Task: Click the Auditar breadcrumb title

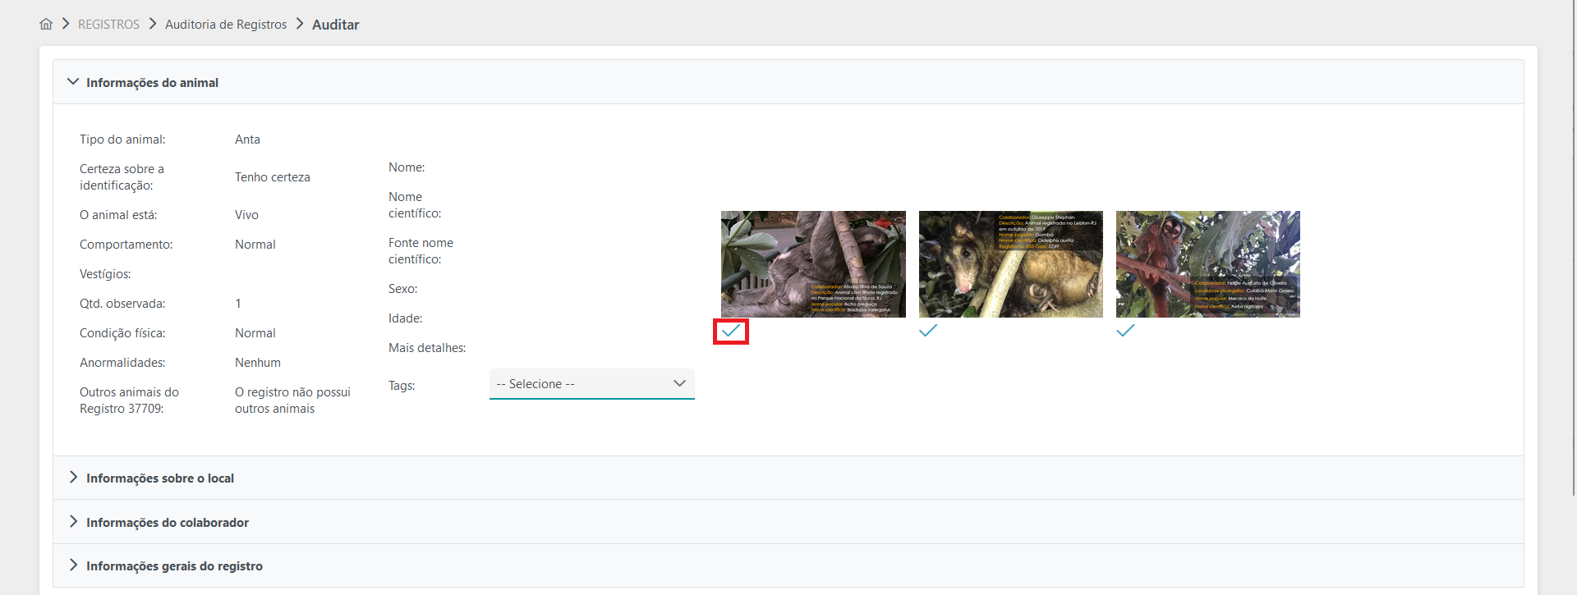Action: (335, 25)
